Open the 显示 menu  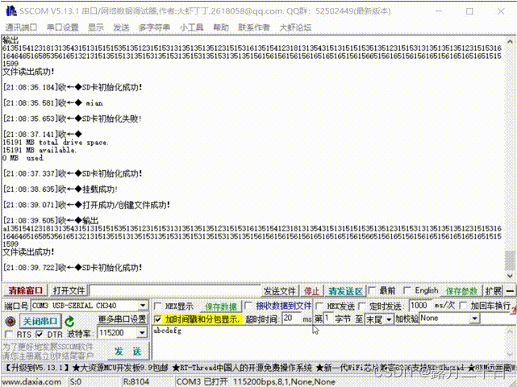tap(96, 27)
